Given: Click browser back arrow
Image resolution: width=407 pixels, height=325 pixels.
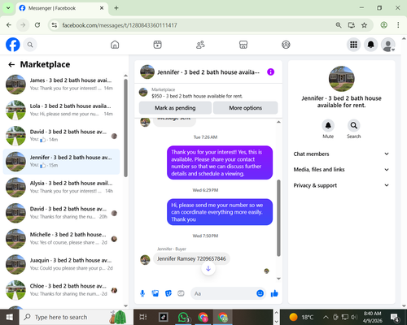Looking at the screenshot, I should (x=9, y=25).
